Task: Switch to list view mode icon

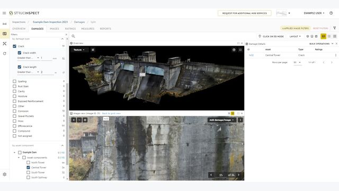Action: pos(329,37)
